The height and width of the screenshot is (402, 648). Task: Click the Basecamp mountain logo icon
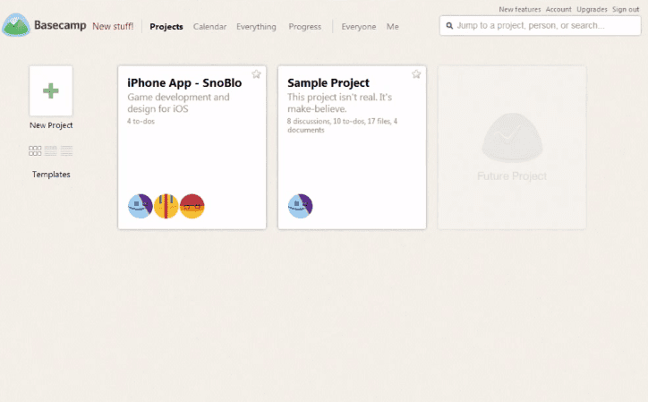[x=16, y=25]
